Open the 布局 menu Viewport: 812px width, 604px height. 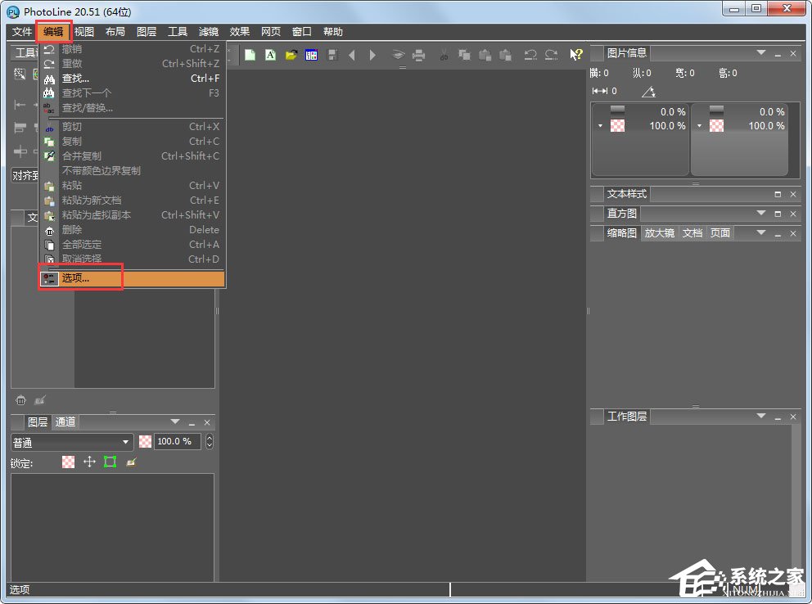(115, 32)
